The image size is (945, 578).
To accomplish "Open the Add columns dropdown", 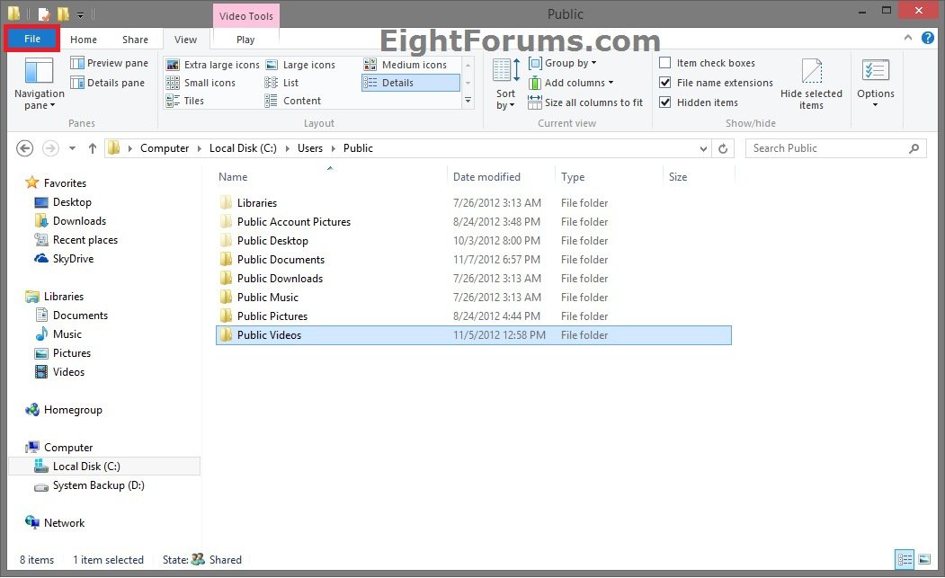I will click(x=571, y=83).
